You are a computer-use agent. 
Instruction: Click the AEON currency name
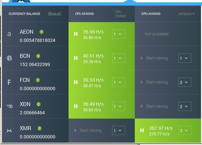[x=27, y=32]
